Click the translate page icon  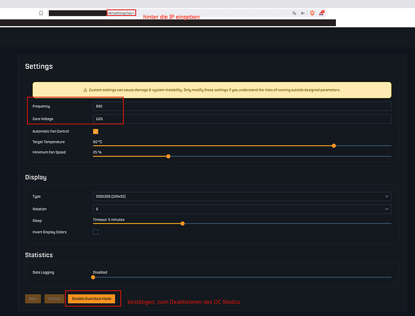[294, 13]
